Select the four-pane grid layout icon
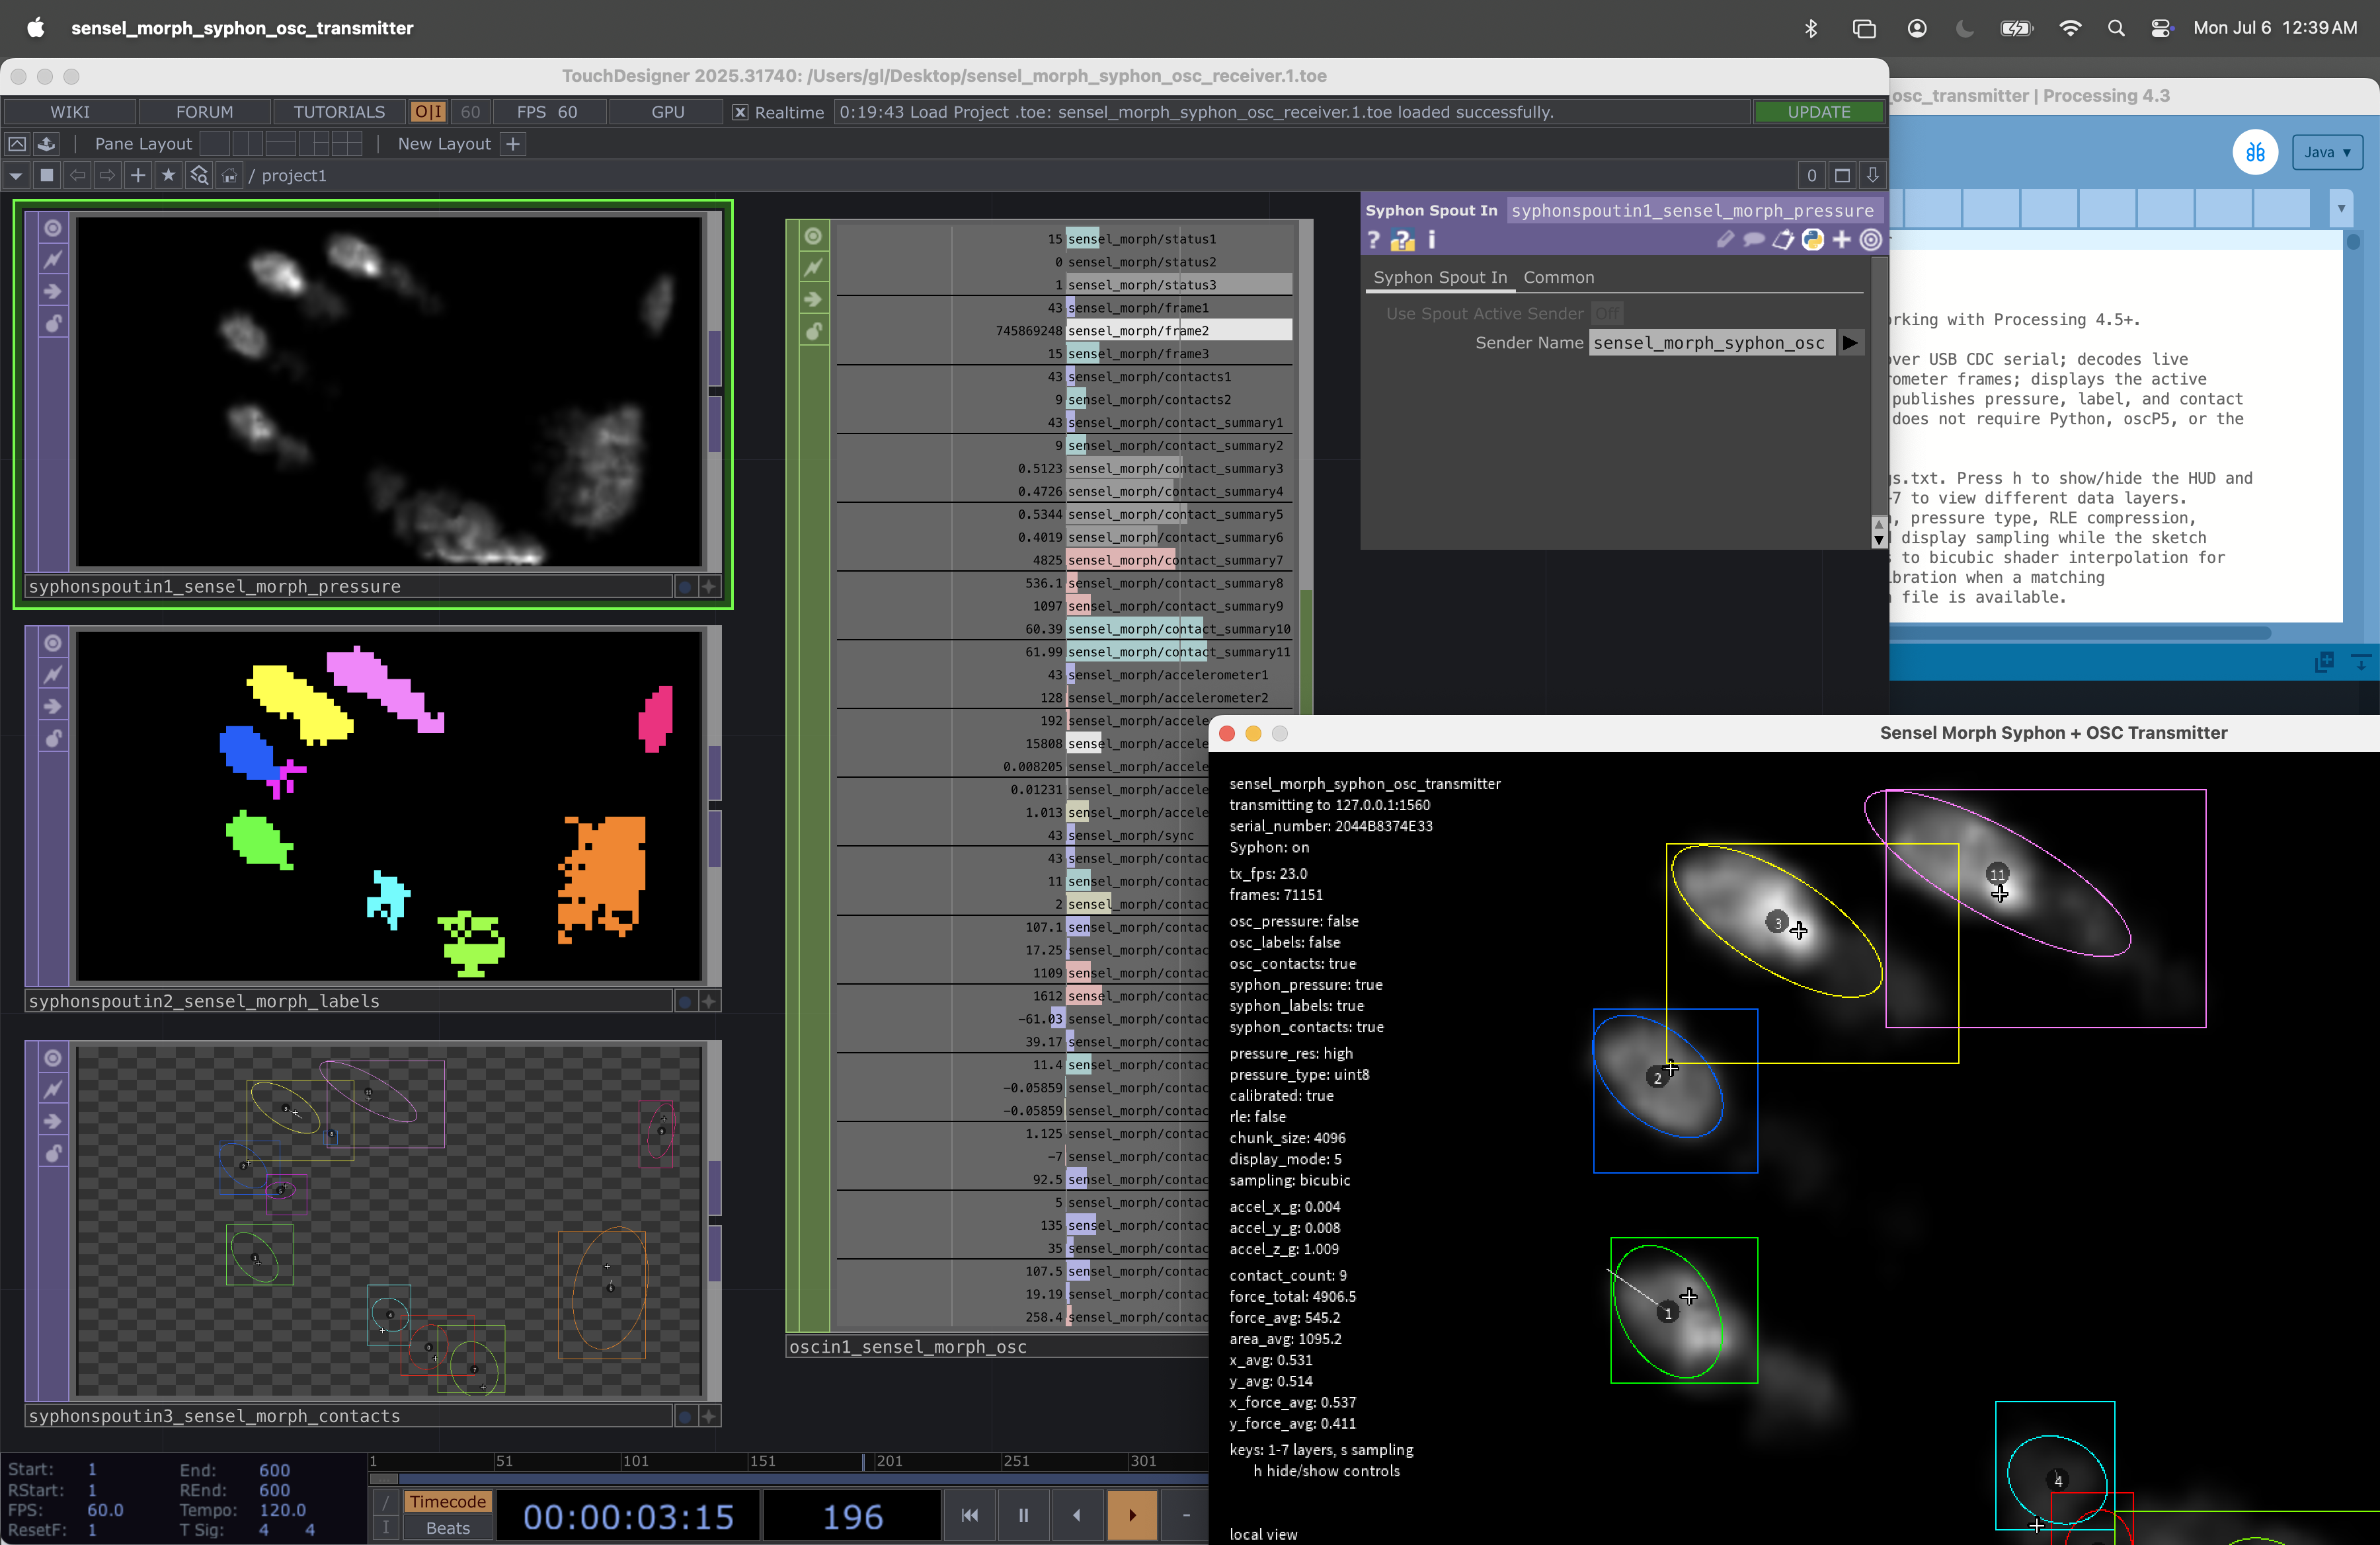2380x1545 pixels. coord(347,144)
